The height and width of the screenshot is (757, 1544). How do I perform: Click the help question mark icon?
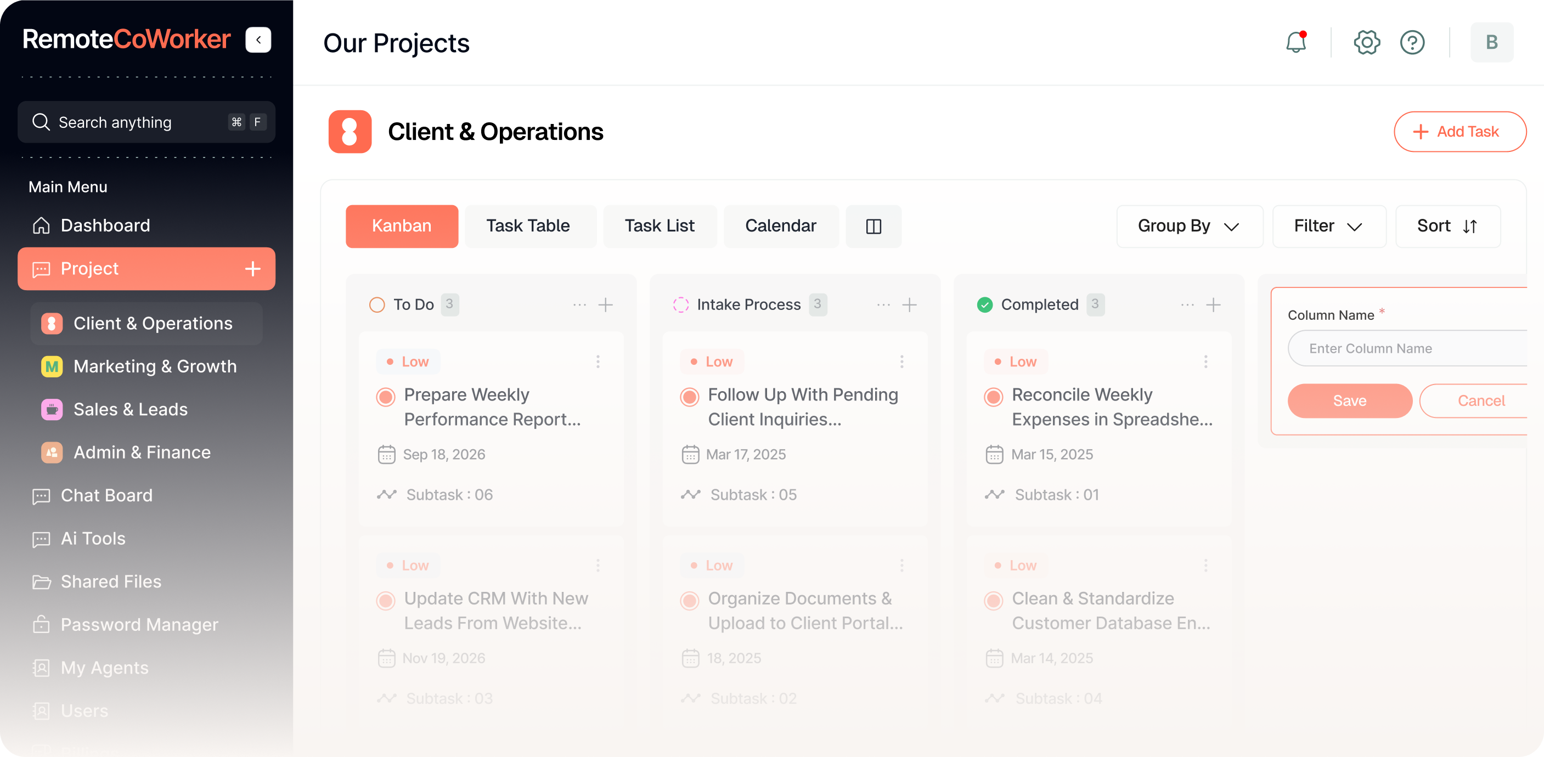click(1412, 43)
